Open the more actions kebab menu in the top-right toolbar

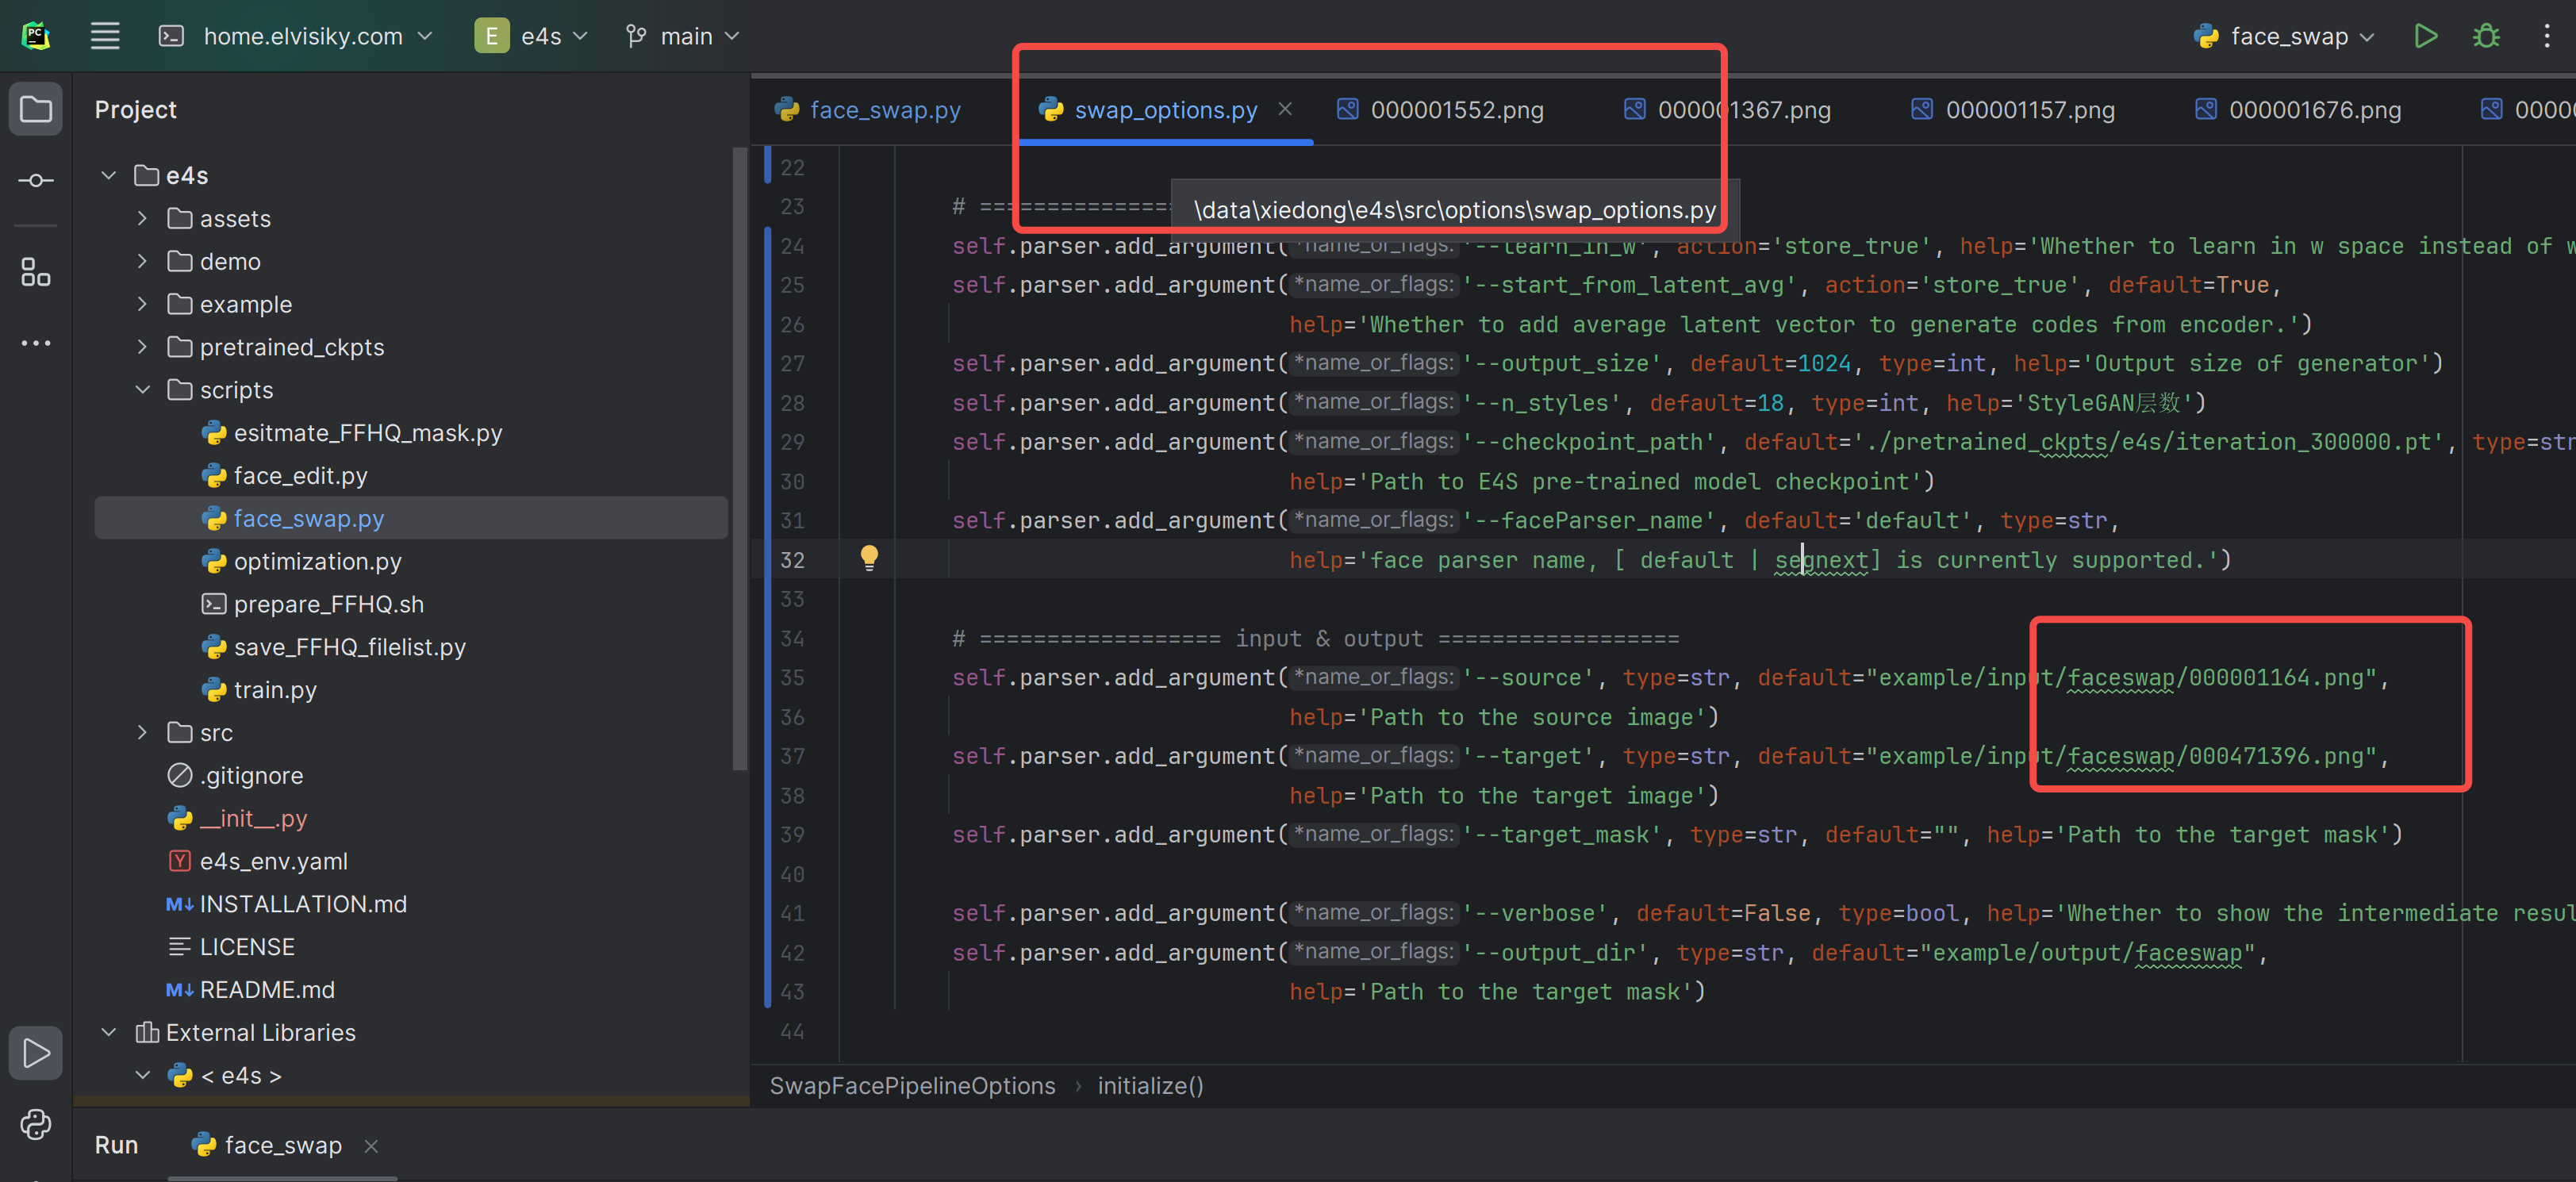[x=2546, y=37]
